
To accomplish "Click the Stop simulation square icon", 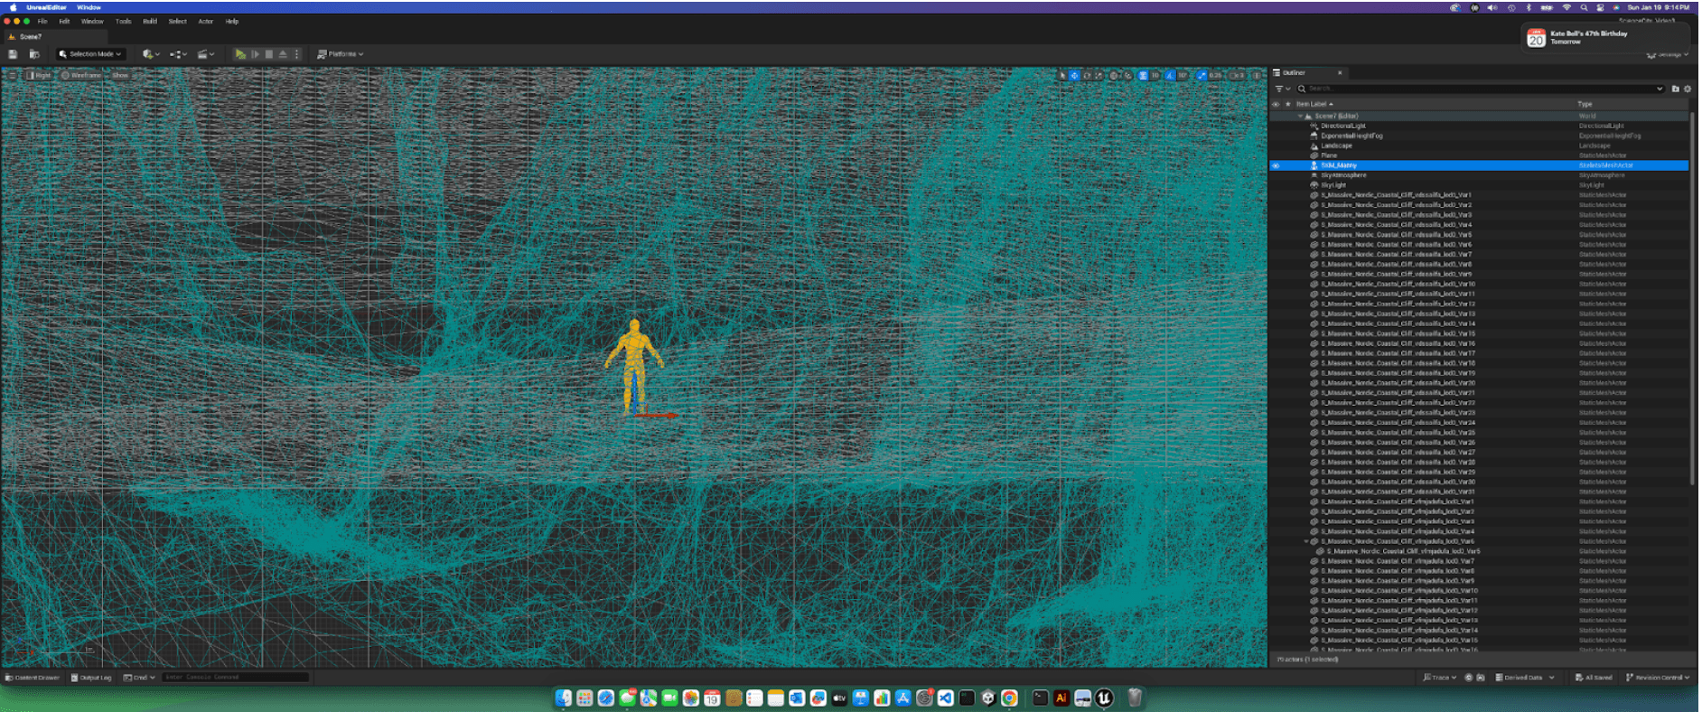I will point(269,54).
